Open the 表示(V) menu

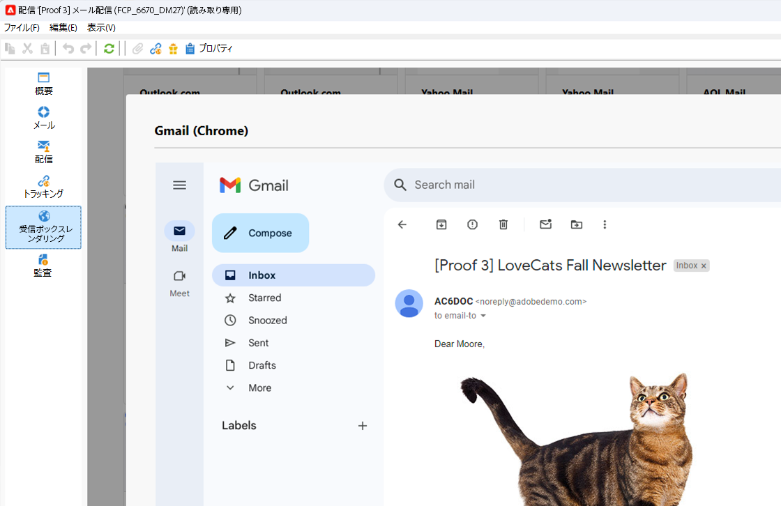(x=101, y=27)
